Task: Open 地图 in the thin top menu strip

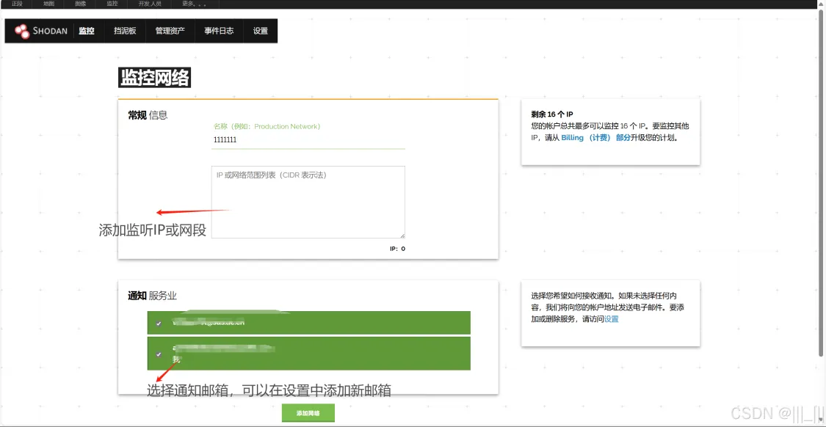Action: pyautogui.click(x=48, y=4)
